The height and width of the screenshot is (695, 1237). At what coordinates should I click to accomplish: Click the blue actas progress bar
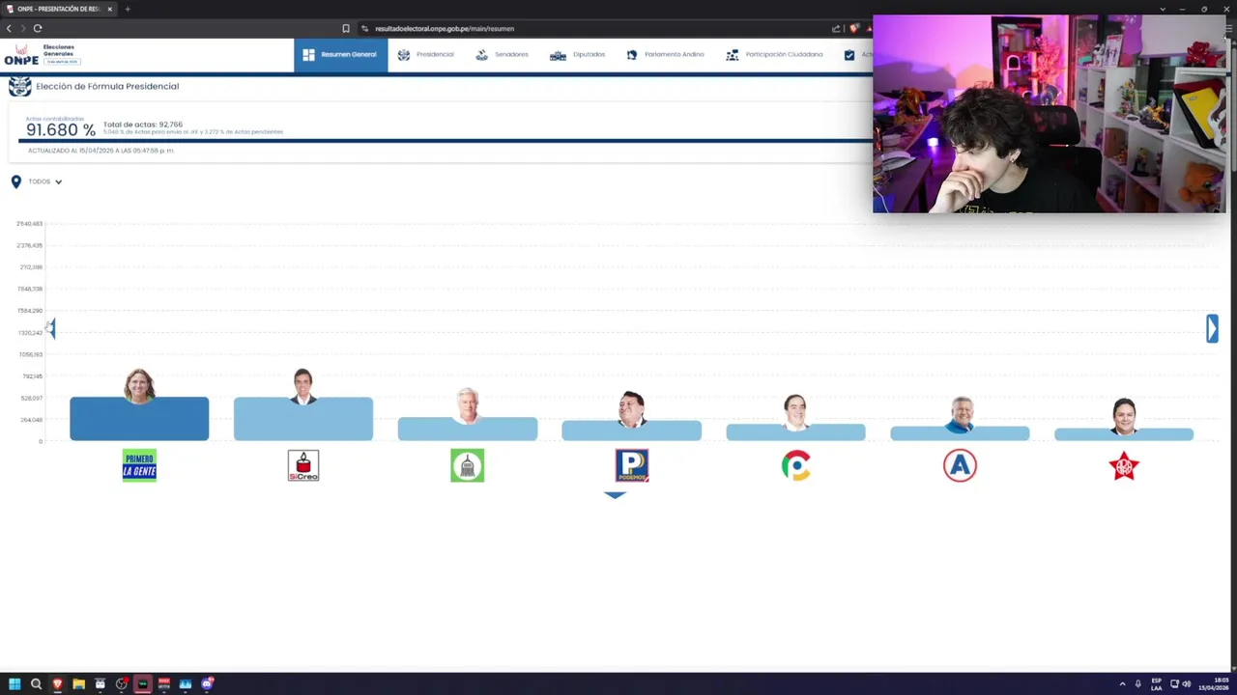(x=445, y=141)
